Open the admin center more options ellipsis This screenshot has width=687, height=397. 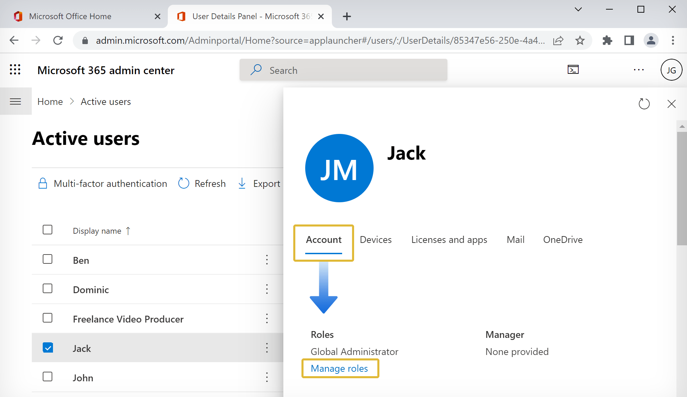(638, 70)
